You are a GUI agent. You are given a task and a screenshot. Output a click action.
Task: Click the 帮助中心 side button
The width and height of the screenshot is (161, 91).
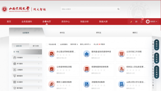pyautogui.click(x=156, y=45)
